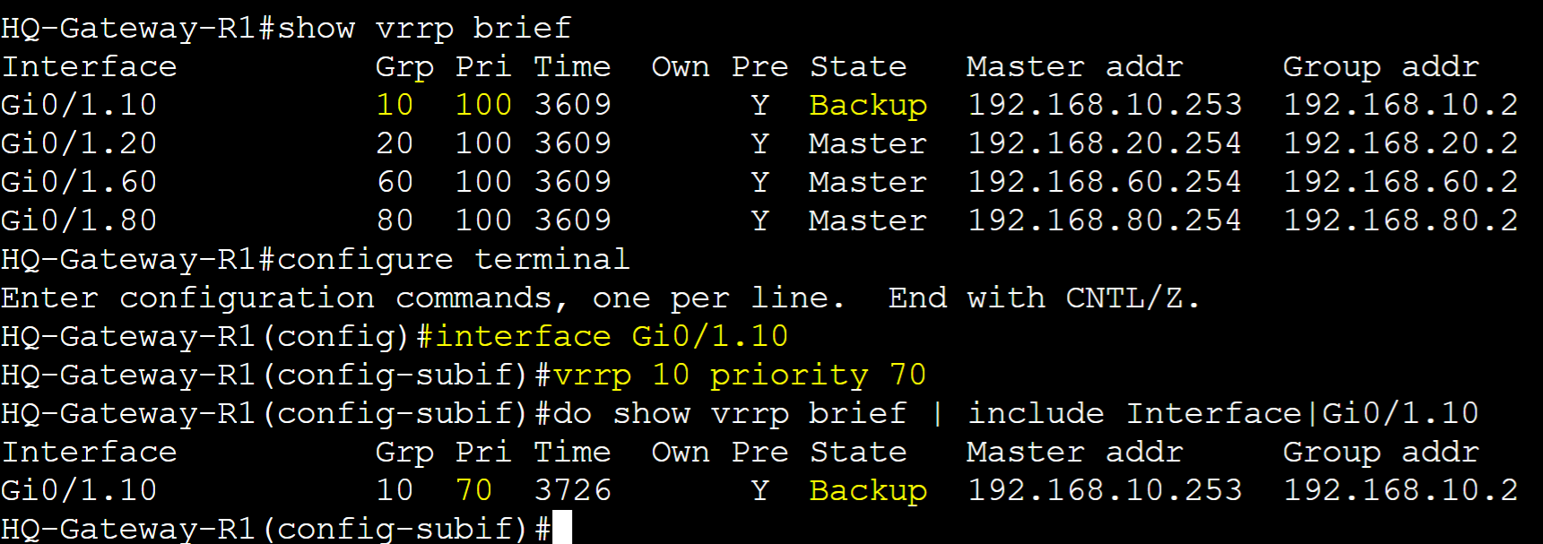Click 'configure terminal' command text
This screenshot has height=544, width=1543.
(454, 259)
